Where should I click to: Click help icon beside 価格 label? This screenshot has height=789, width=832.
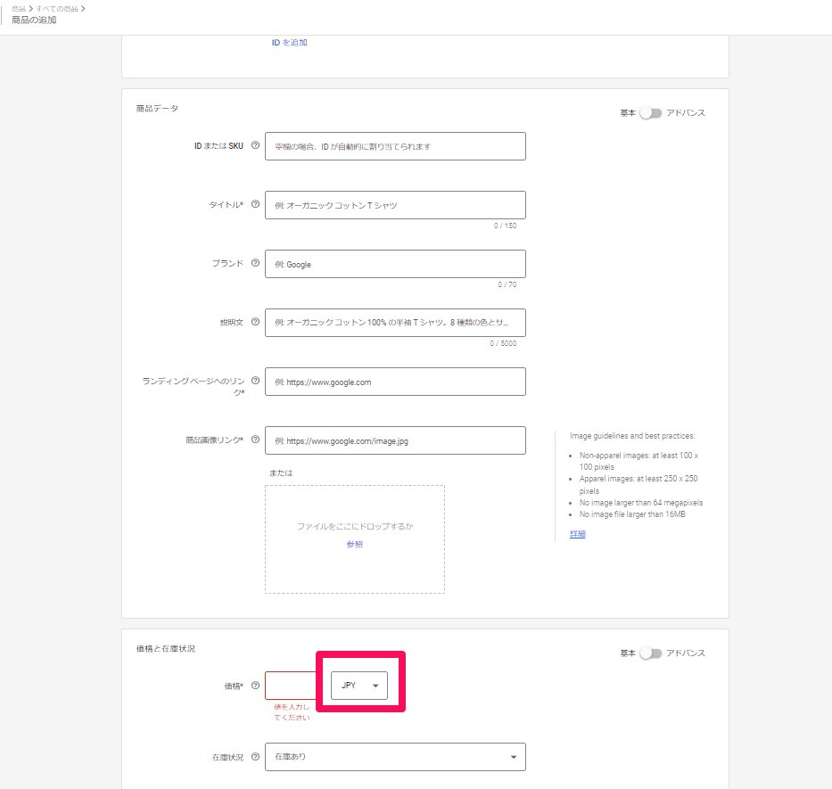click(x=256, y=686)
